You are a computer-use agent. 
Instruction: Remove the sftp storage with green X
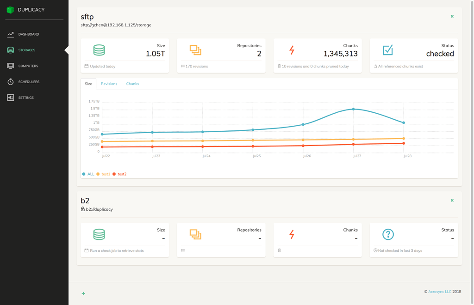(x=452, y=16)
